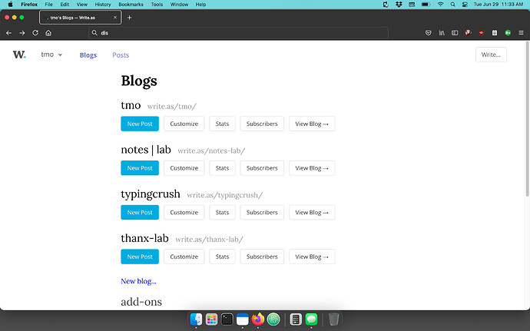The image size is (530, 331).
Task: Open the Bookmarks menu
Action: point(131,5)
